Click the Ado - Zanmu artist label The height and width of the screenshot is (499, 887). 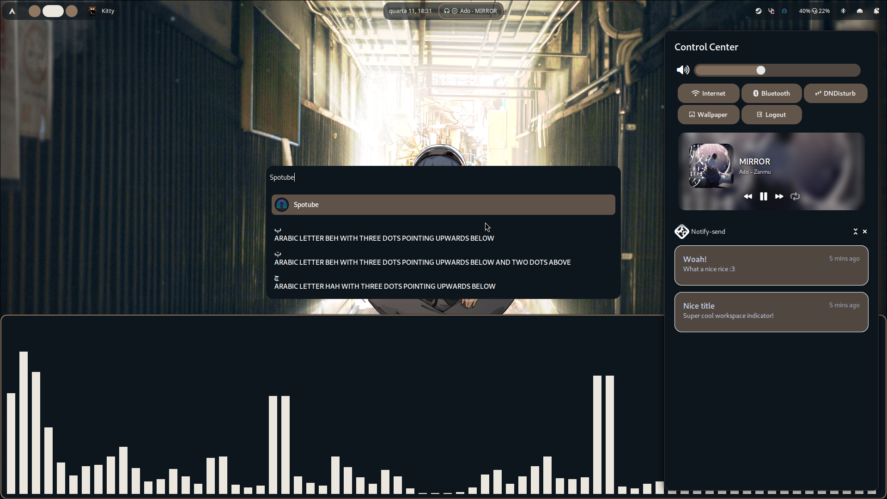pos(755,172)
